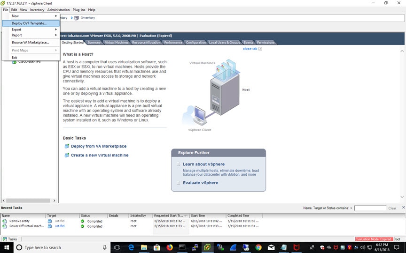Launch Firefox from the taskbar
406x253 pixels.
point(169,247)
